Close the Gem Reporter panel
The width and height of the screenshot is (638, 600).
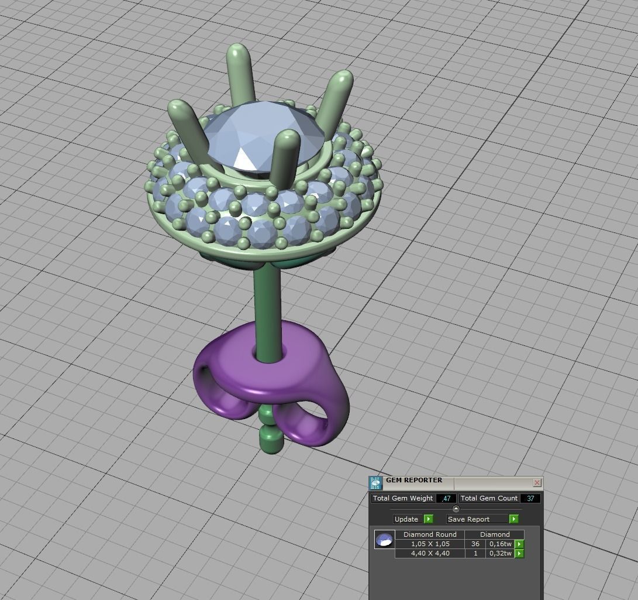pos(537,483)
